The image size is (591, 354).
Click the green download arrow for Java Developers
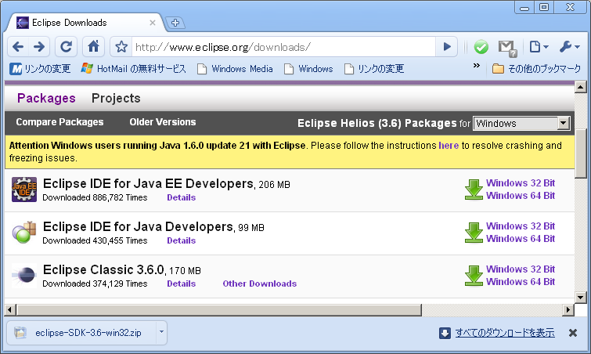point(474,233)
